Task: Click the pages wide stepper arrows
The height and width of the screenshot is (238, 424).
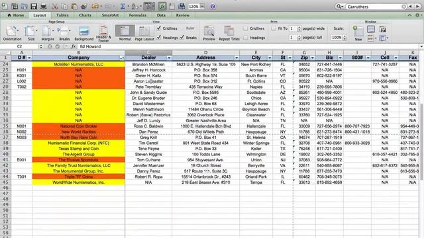Action: [299, 28]
